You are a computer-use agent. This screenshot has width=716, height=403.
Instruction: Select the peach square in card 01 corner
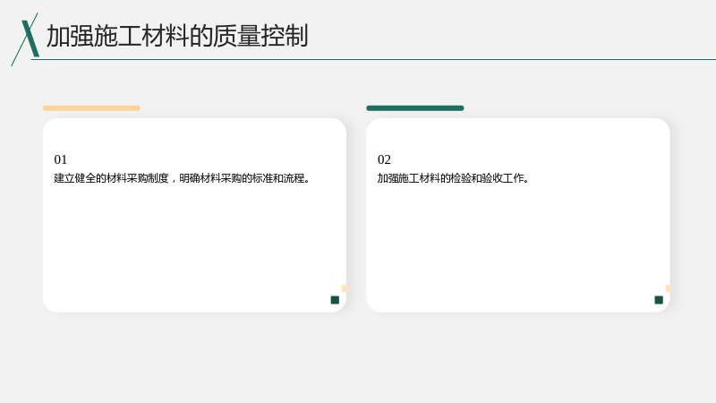click(x=345, y=288)
